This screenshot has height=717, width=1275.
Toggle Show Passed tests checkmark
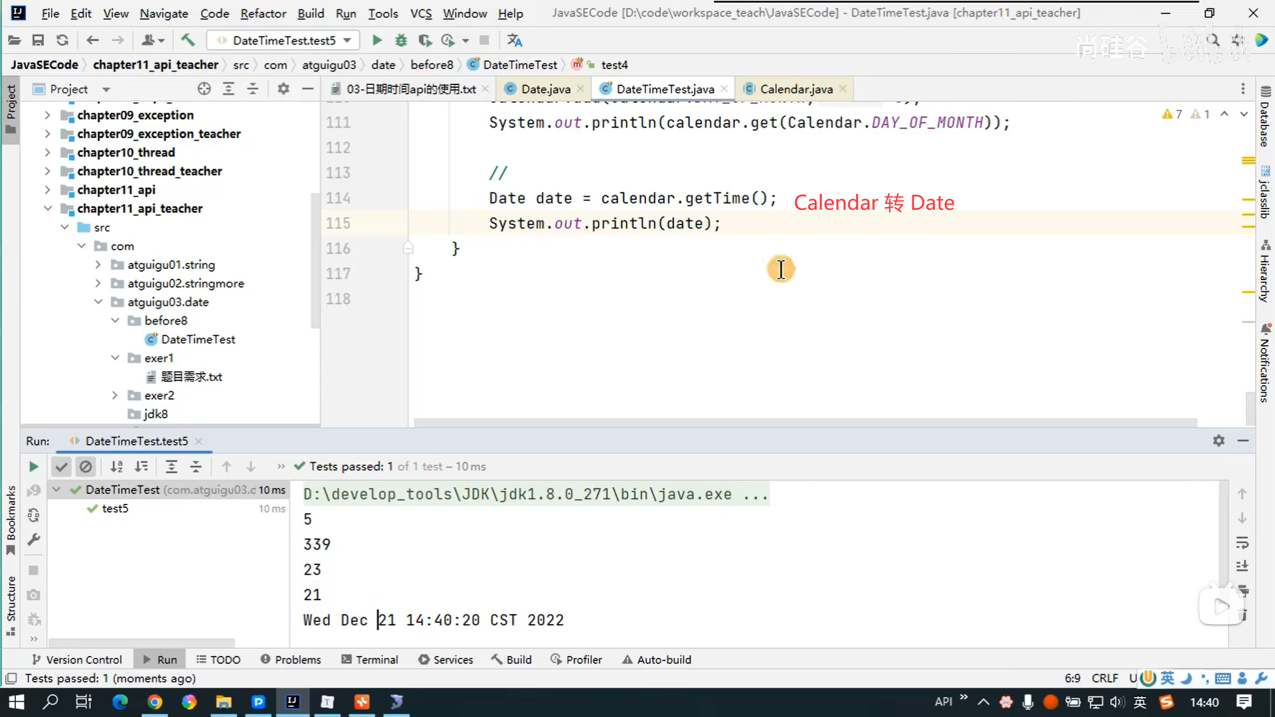tap(61, 467)
